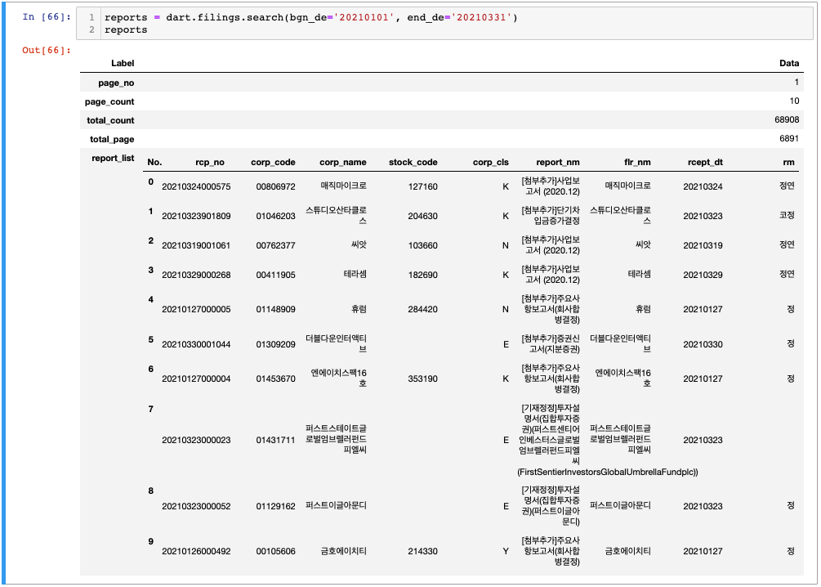Image resolution: width=821 pixels, height=587 pixels.
Task: Select receipt date 20210319
Action: [703, 245]
